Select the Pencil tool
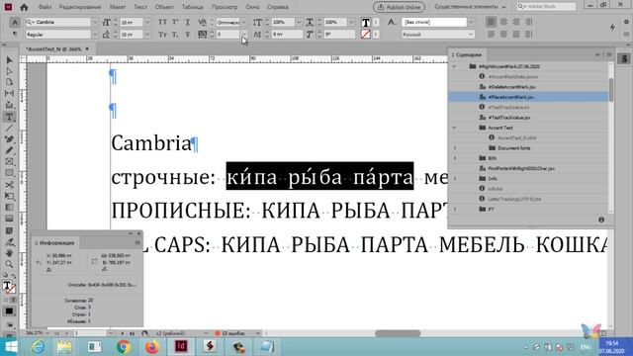The width and height of the screenshot is (633, 356). pyautogui.click(x=9, y=150)
